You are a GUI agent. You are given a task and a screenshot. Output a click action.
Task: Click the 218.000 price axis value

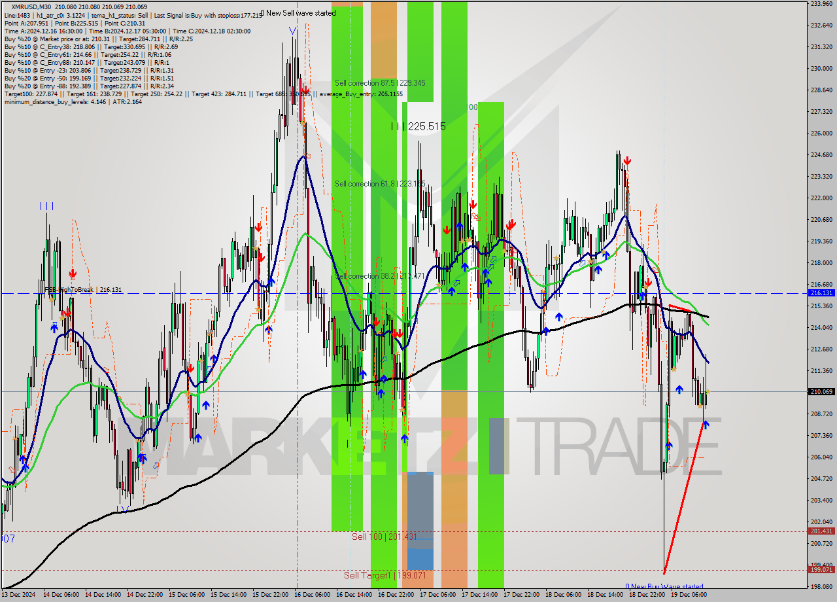click(x=821, y=262)
